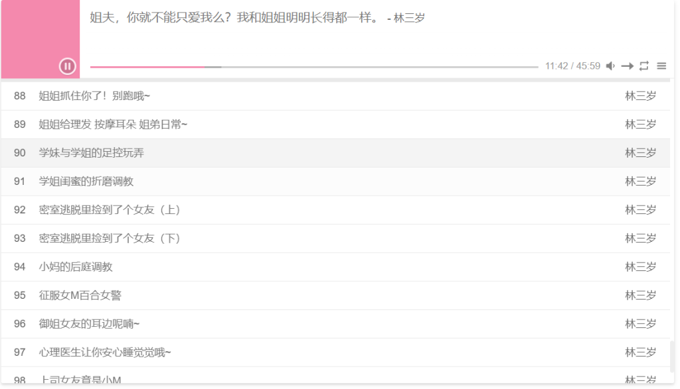The width and height of the screenshot is (680, 389).
Task: Click the playlist vertical scrollbar thumb
Action: tap(672, 357)
